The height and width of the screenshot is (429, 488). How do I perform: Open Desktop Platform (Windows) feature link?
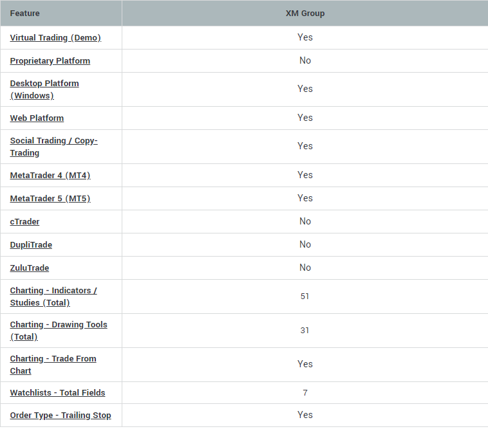[44, 89]
